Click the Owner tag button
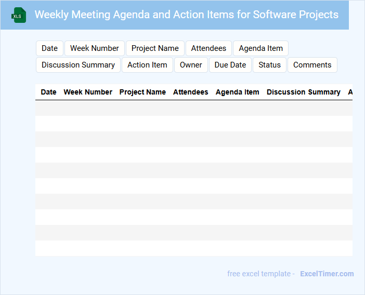This screenshot has height=295, width=365. pyautogui.click(x=191, y=65)
